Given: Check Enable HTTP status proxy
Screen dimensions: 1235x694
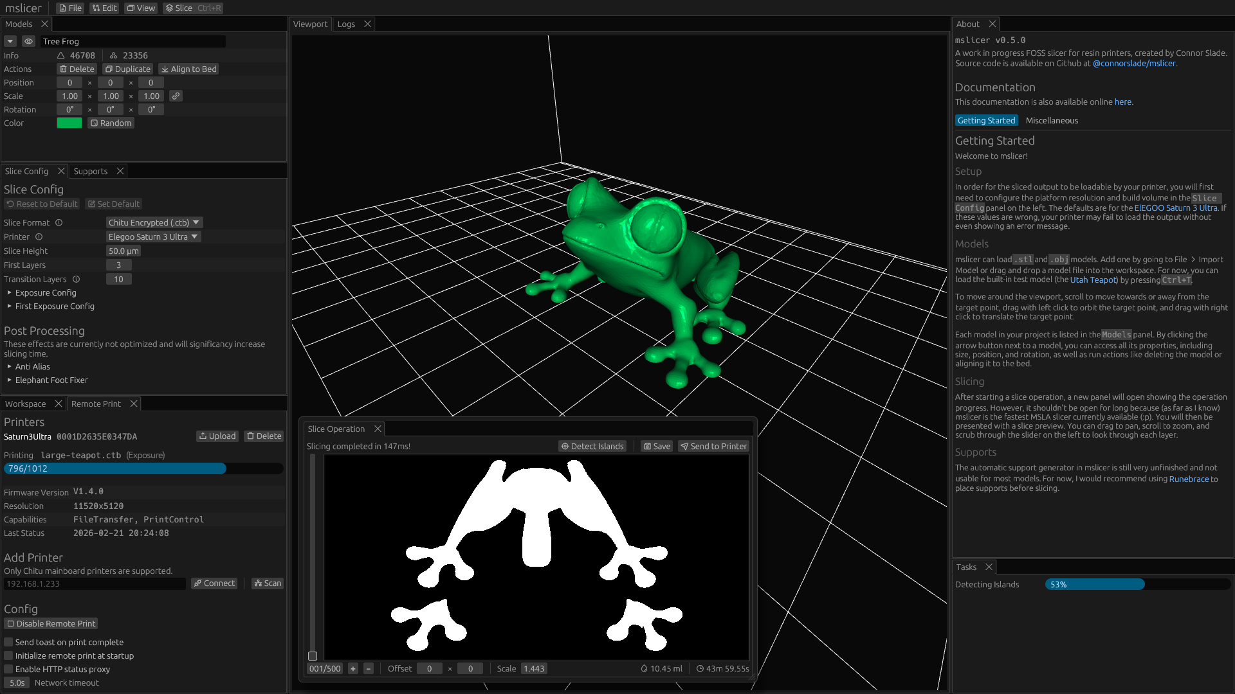Looking at the screenshot, I should 9,669.
